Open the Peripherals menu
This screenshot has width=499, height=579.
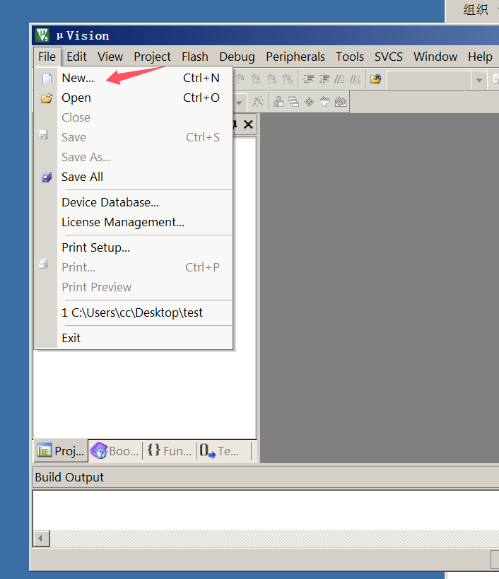[295, 57]
